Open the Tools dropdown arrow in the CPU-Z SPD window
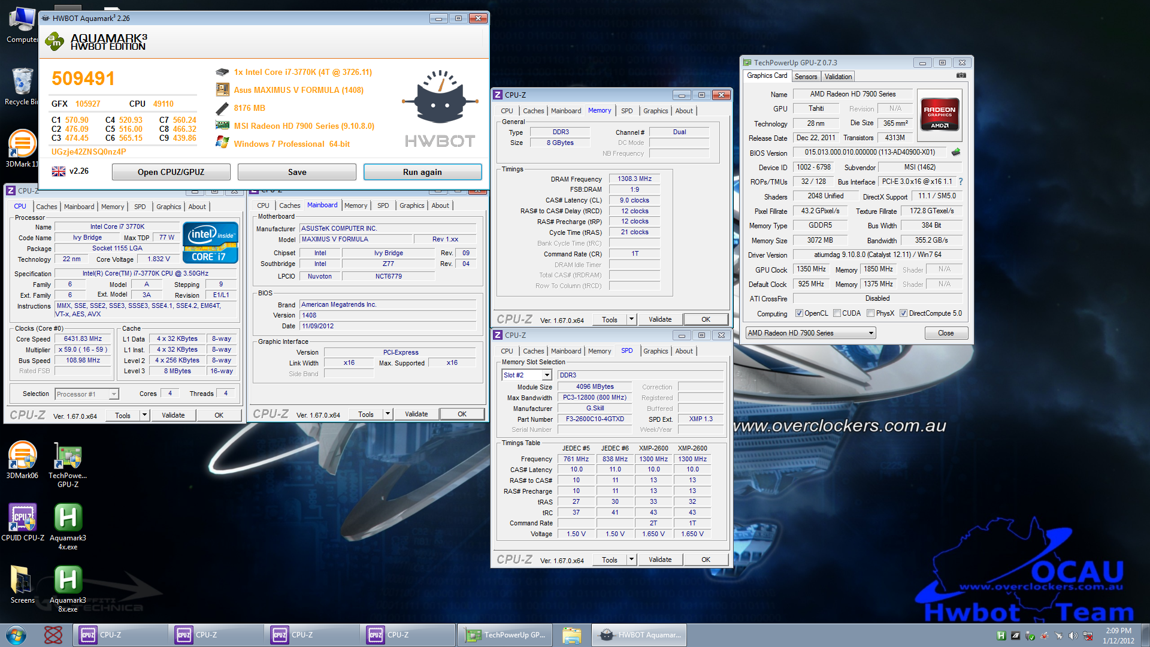This screenshot has height=647, width=1150. pyautogui.click(x=631, y=560)
